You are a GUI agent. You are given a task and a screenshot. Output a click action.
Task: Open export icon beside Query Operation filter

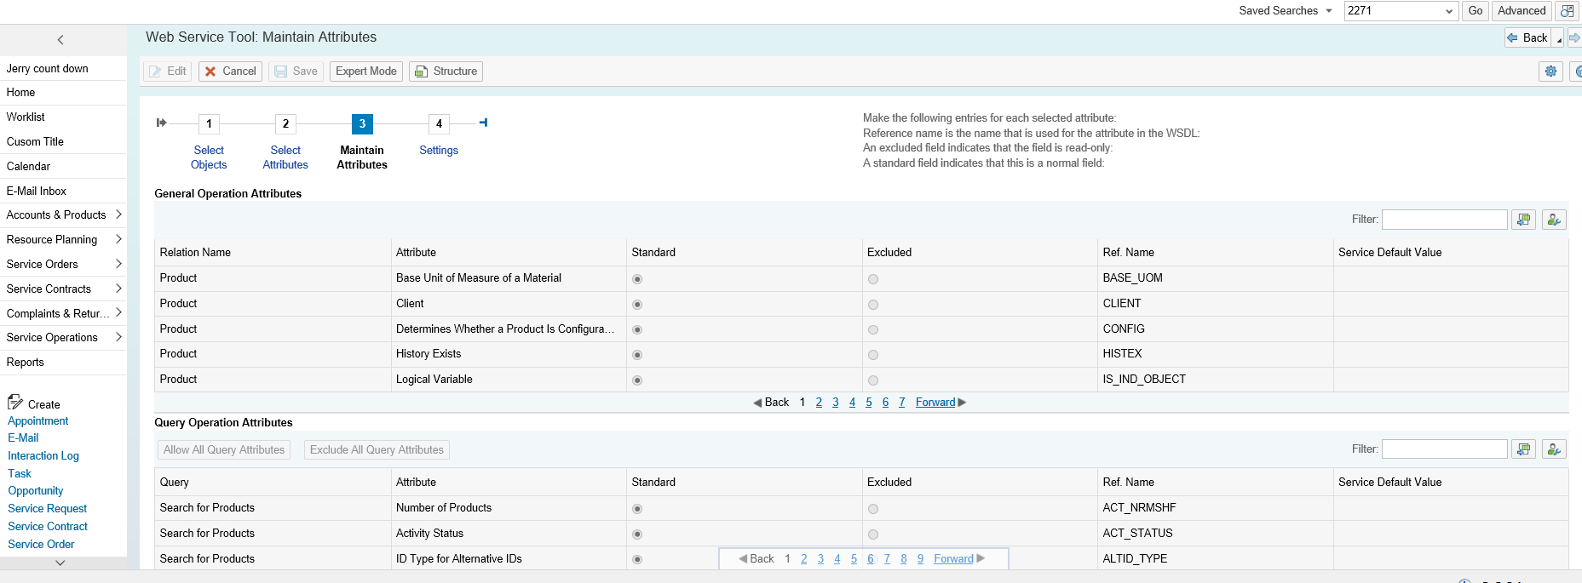pyautogui.click(x=1523, y=449)
